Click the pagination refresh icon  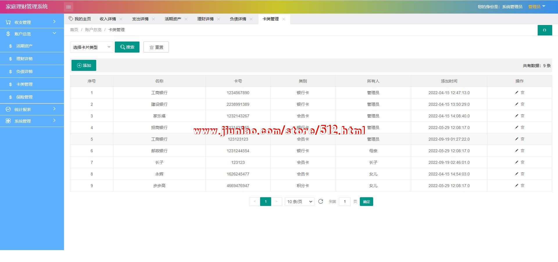321,202
